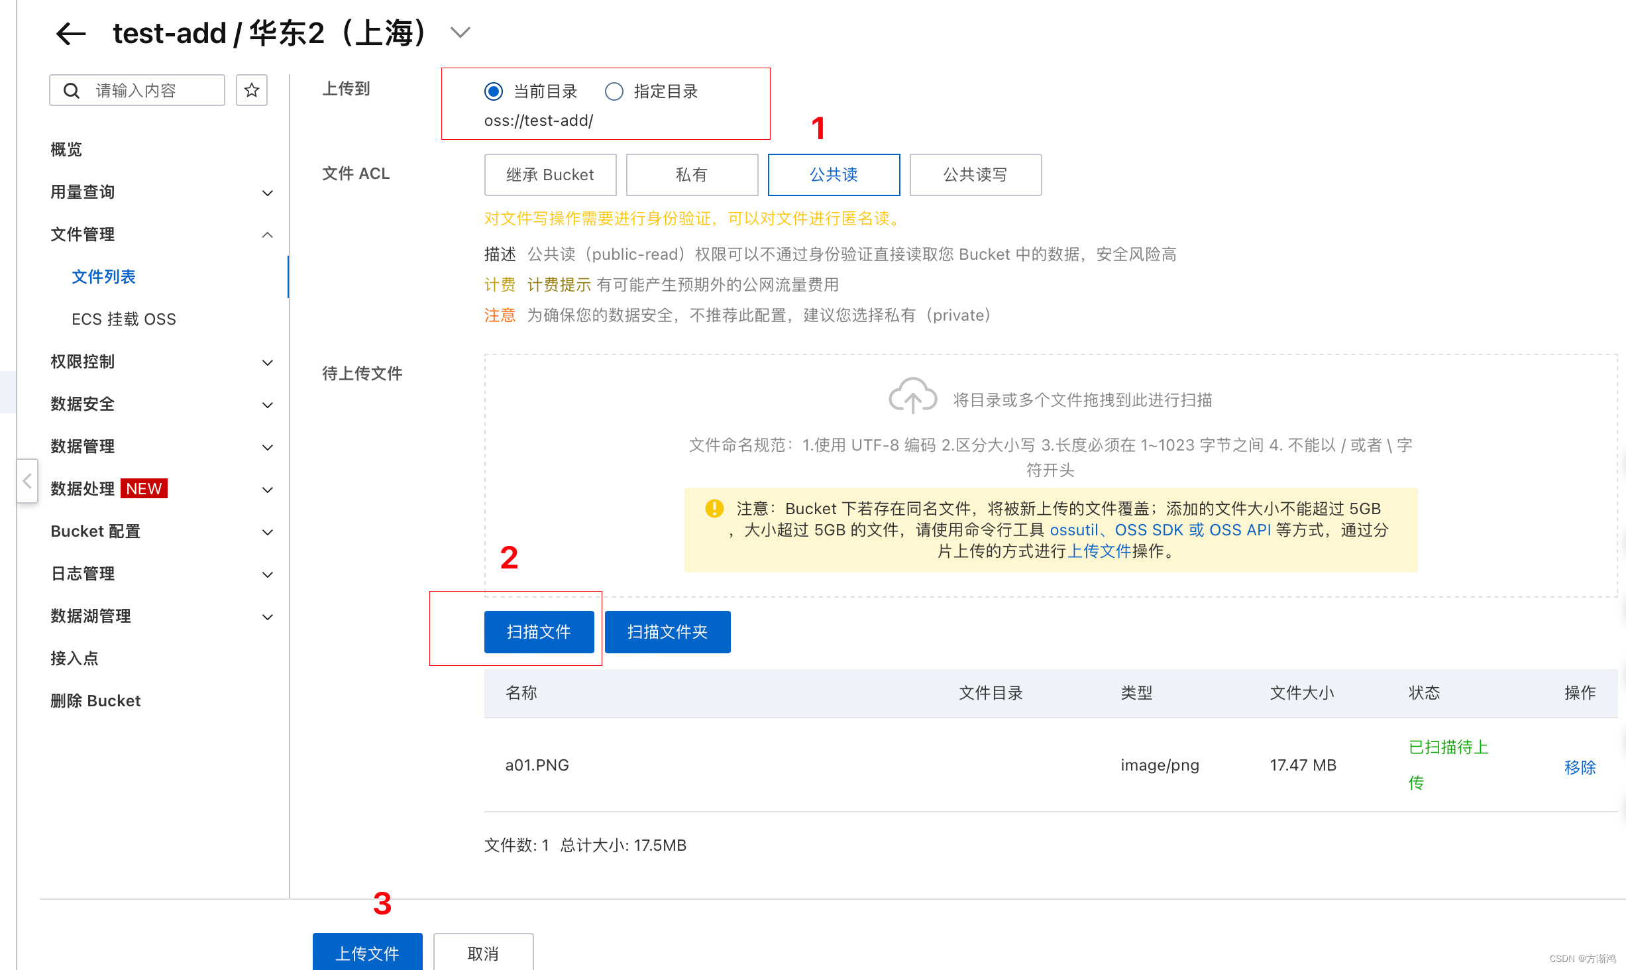Click the 名称 column header
The height and width of the screenshot is (970, 1626).
pyautogui.click(x=521, y=693)
